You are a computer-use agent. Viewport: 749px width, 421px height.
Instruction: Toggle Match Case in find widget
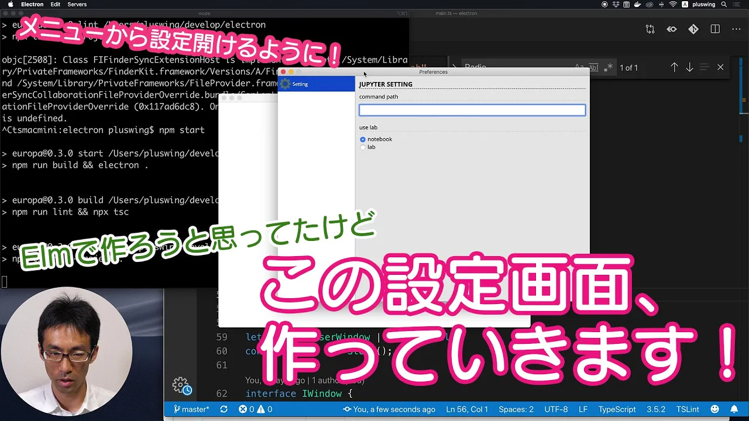click(x=579, y=67)
